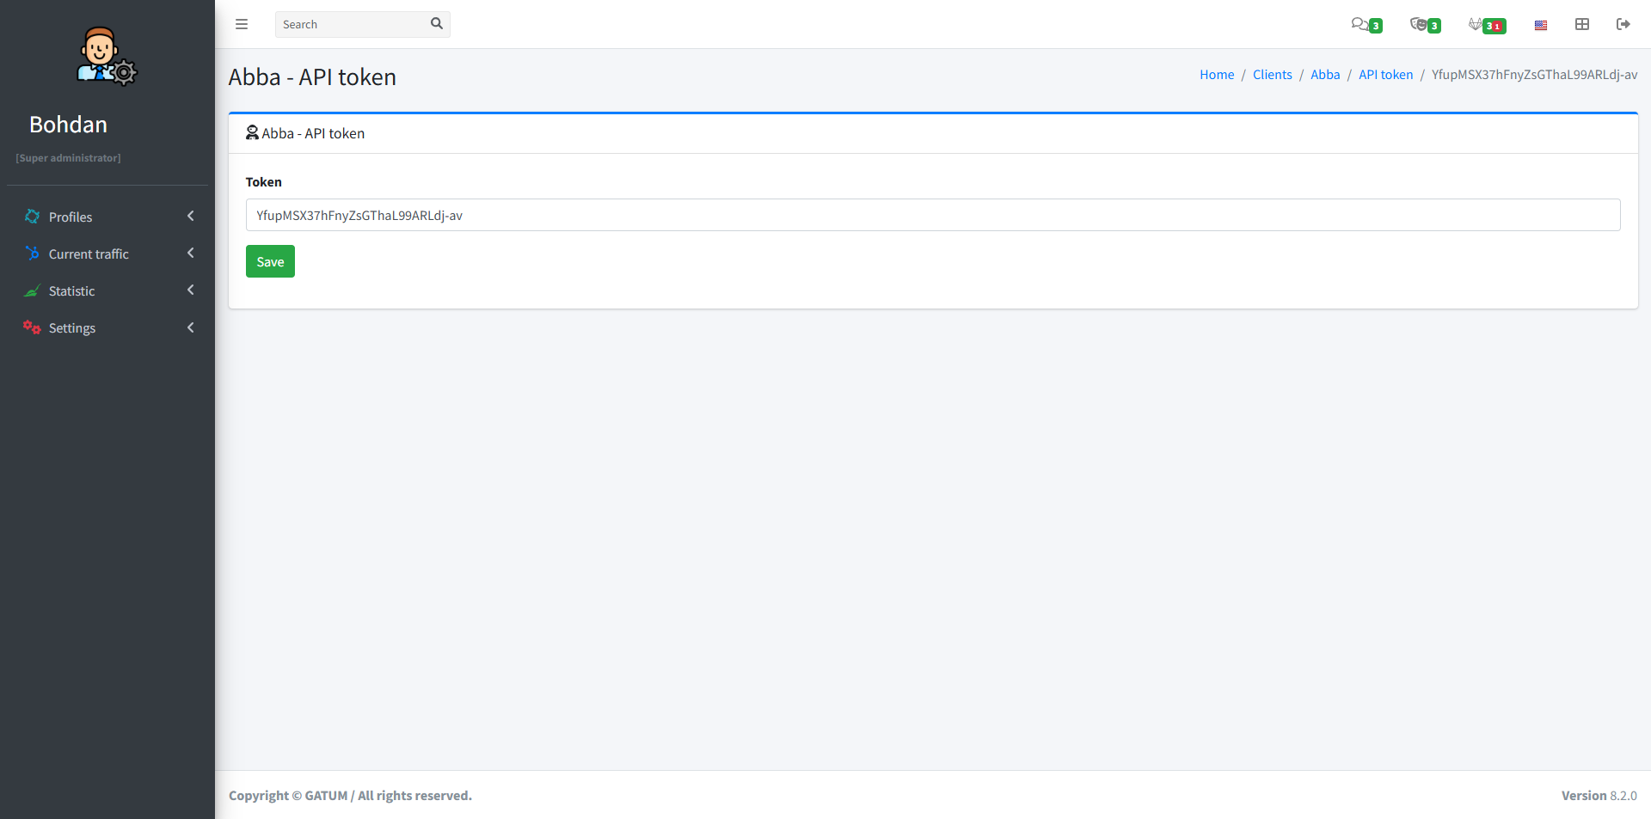This screenshot has width=1651, height=819.
Task: Focus the Token input field
Action: (x=933, y=215)
